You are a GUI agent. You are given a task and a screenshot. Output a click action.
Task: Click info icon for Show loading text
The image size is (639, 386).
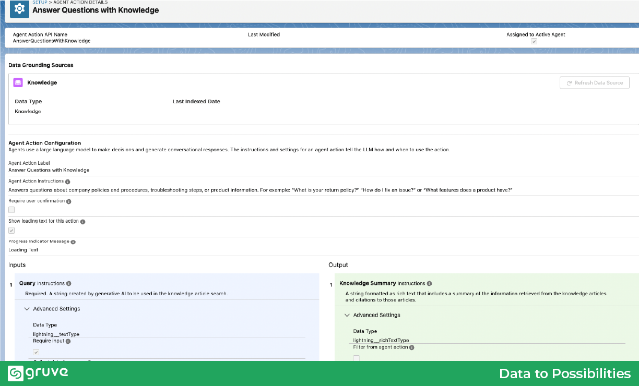click(82, 222)
